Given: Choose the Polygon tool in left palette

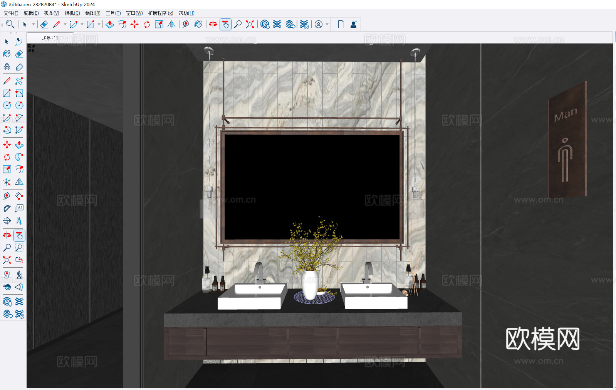Looking at the screenshot, I should pyautogui.click(x=19, y=105).
